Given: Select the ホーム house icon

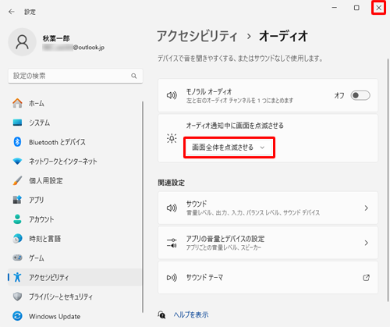Looking at the screenshot, I should [x=17, y=103].
